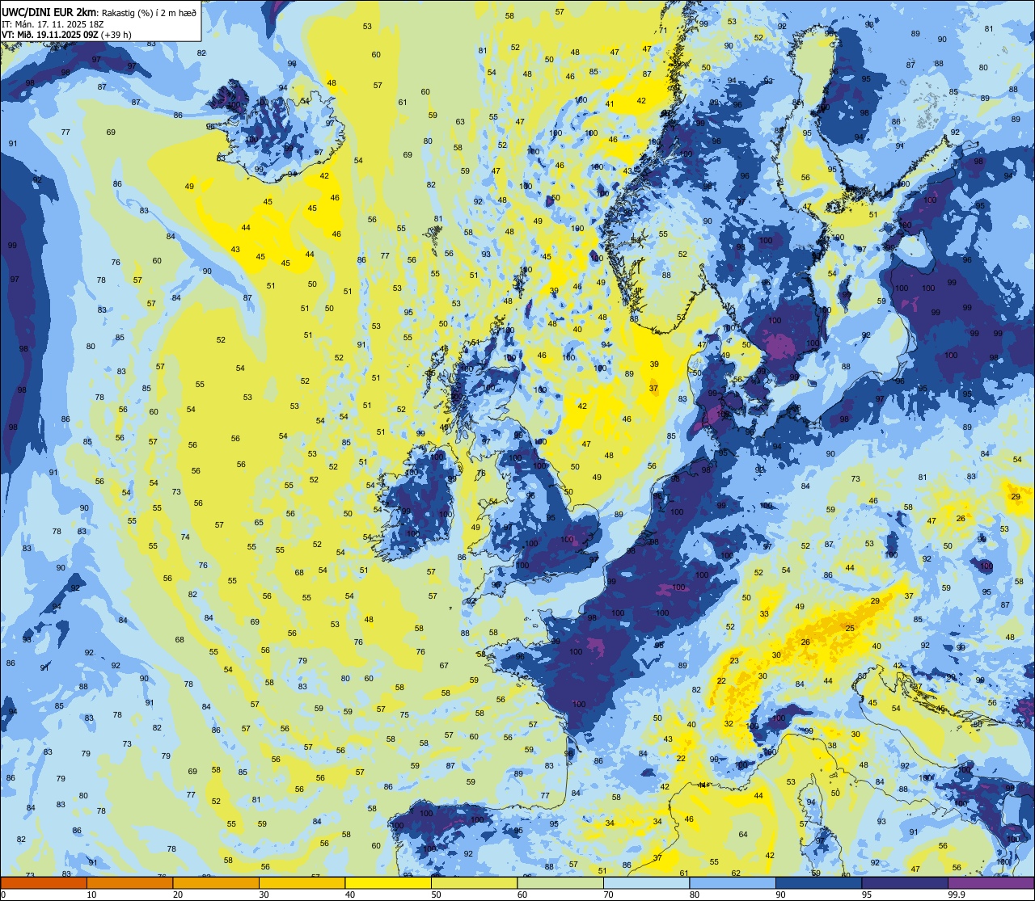The height and width of the screenshot is (901, 1035).
Task: Click the '(+39 h)' forecast offset text
Action: pos(116,35)
